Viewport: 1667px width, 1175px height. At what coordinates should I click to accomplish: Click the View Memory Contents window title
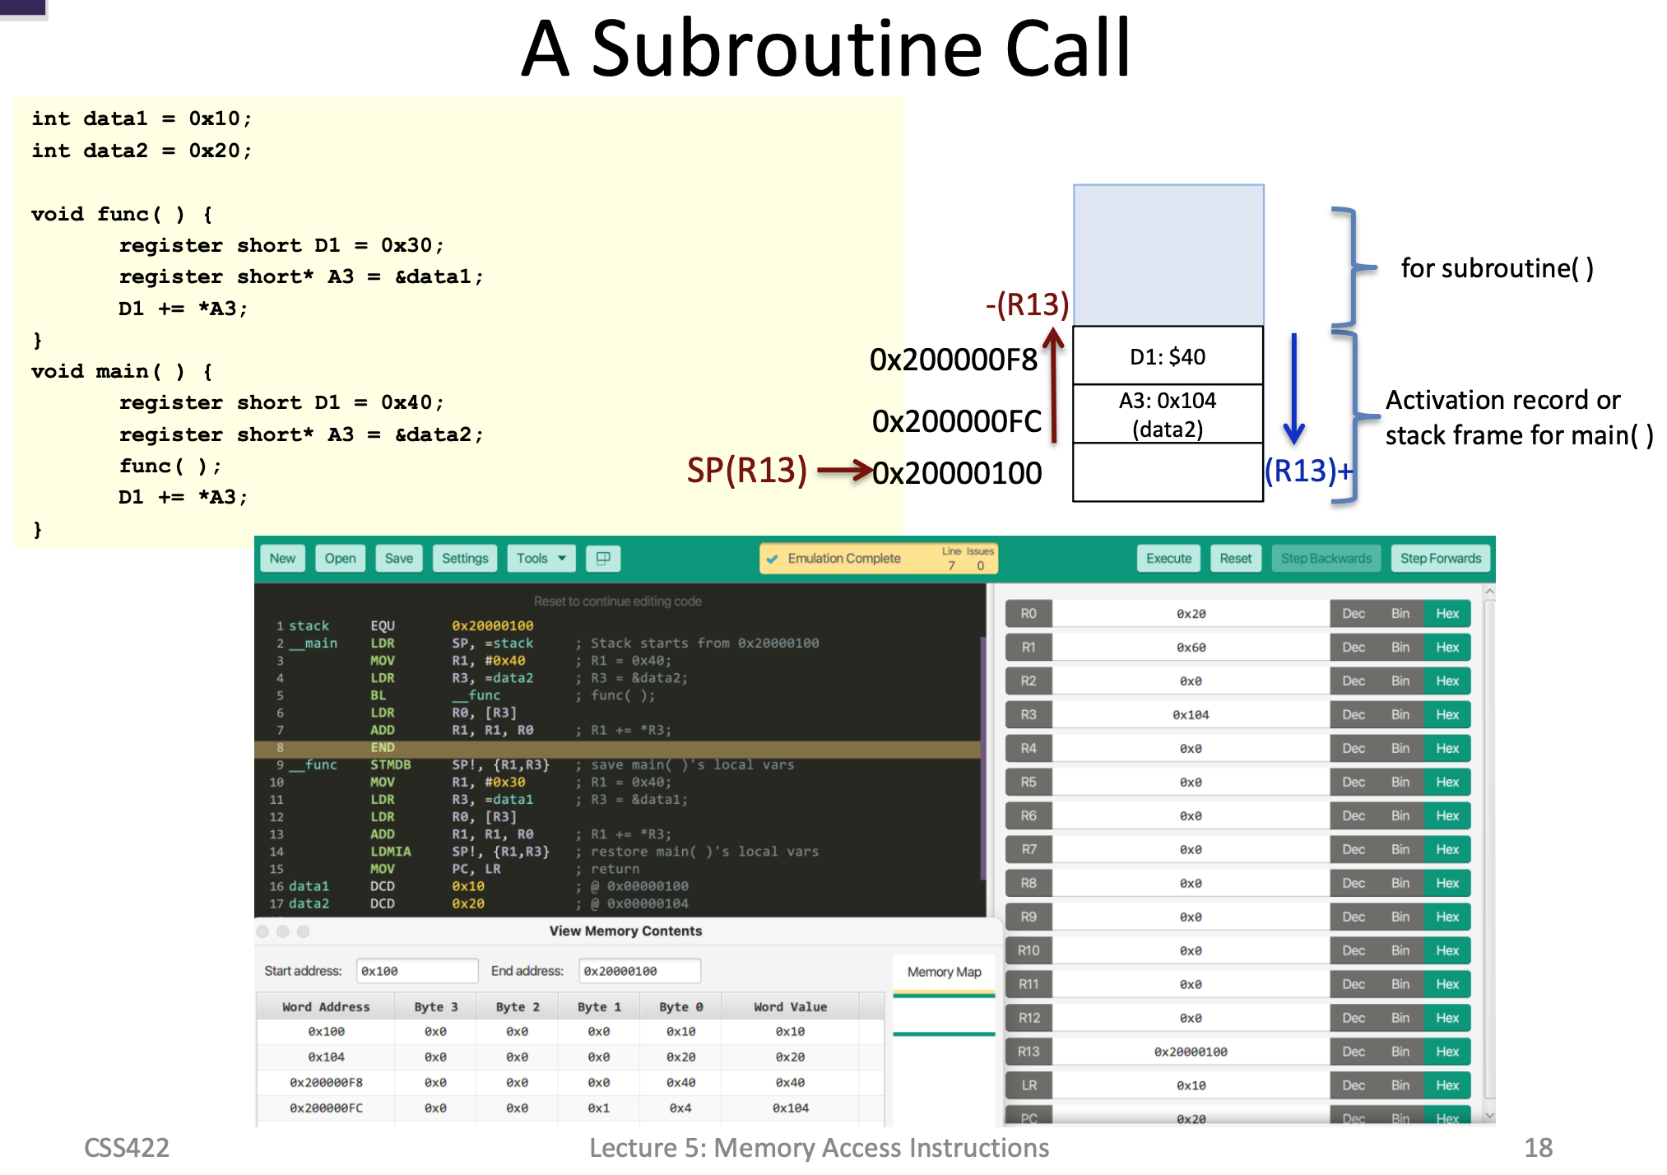[625, 931]
